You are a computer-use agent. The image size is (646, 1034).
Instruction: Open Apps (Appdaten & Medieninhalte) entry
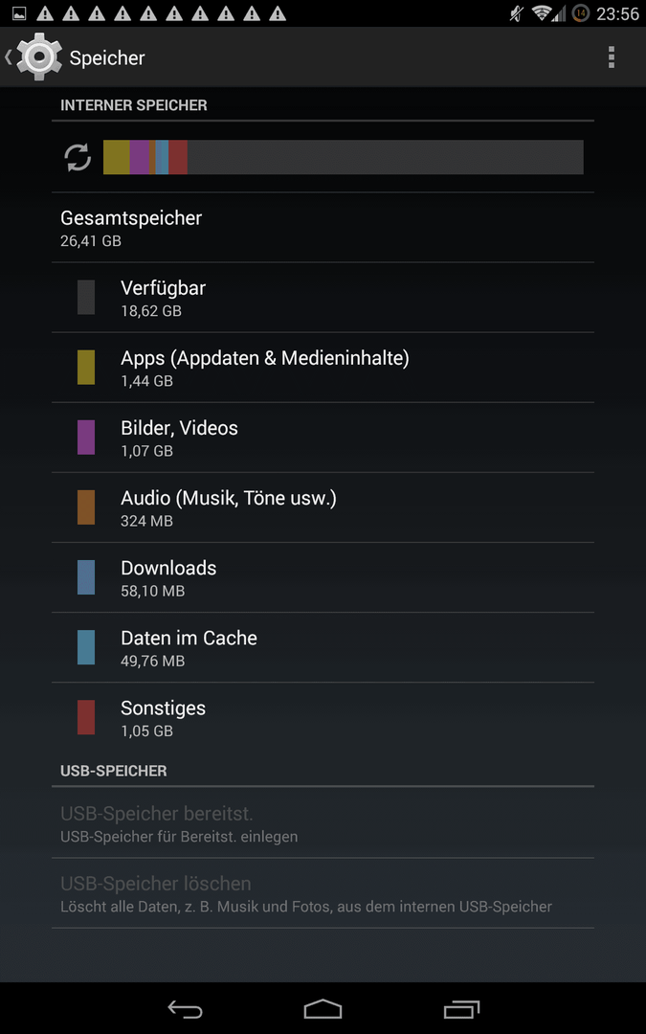point(323,368)
